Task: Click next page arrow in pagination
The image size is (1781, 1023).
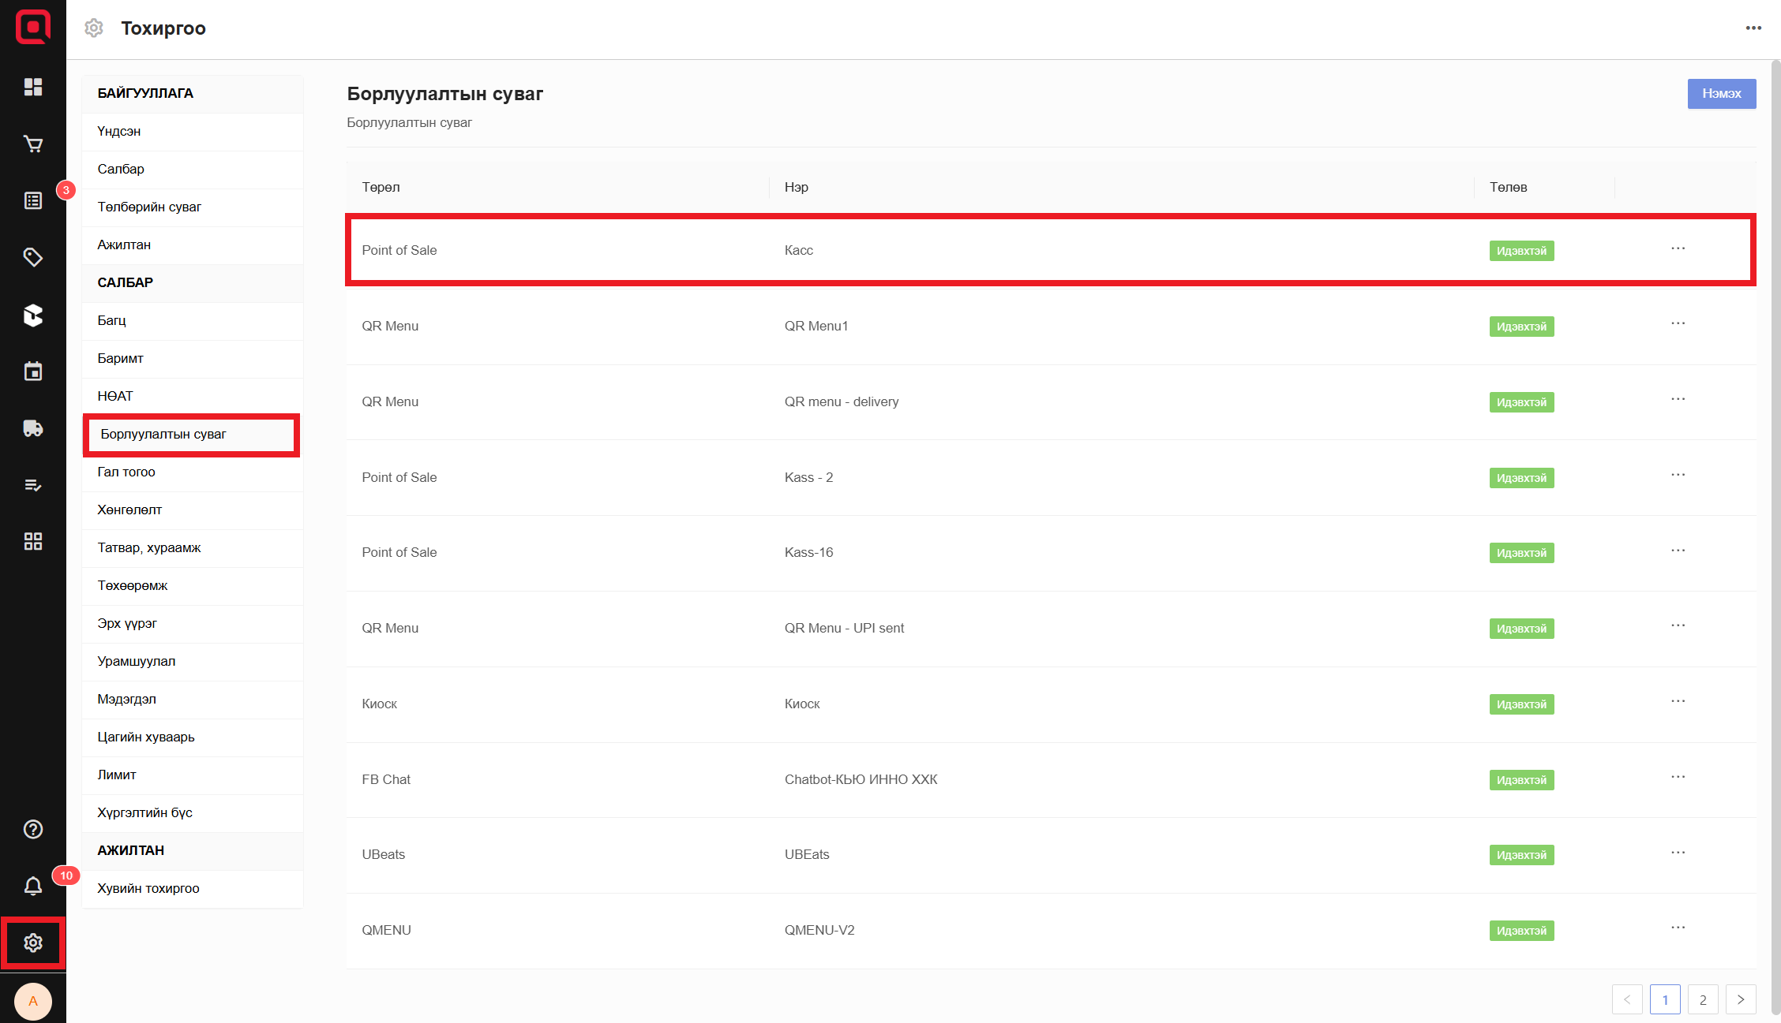Action: pos(1741,999)
